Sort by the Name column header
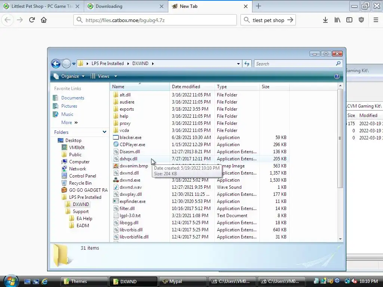Viewport: 383px width, 287px height. pyautogui.click(x=140, y=87)
